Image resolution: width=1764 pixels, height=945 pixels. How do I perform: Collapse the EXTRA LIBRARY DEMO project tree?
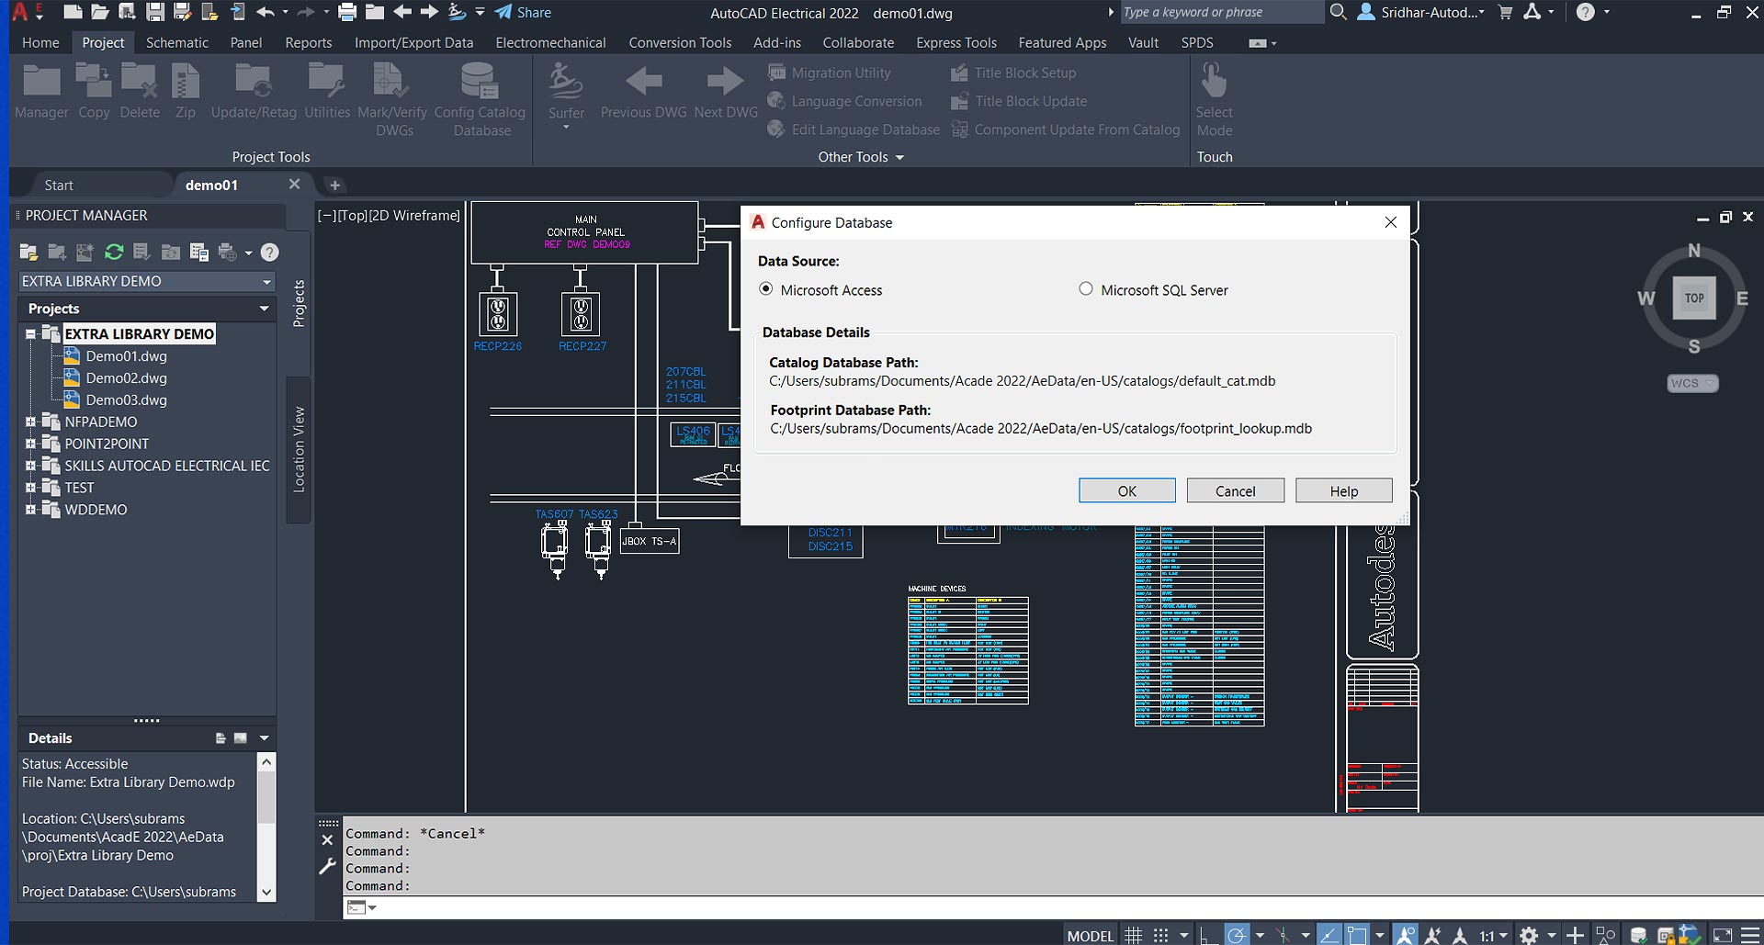[30, 334]
